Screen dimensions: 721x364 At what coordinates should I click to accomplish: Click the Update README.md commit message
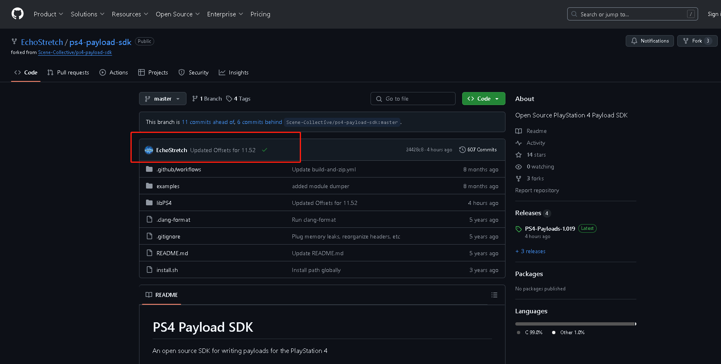tap(318, 253)
